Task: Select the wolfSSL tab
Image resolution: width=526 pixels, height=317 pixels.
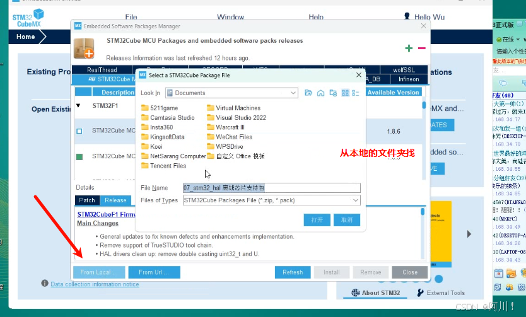Action: point(404,70)
